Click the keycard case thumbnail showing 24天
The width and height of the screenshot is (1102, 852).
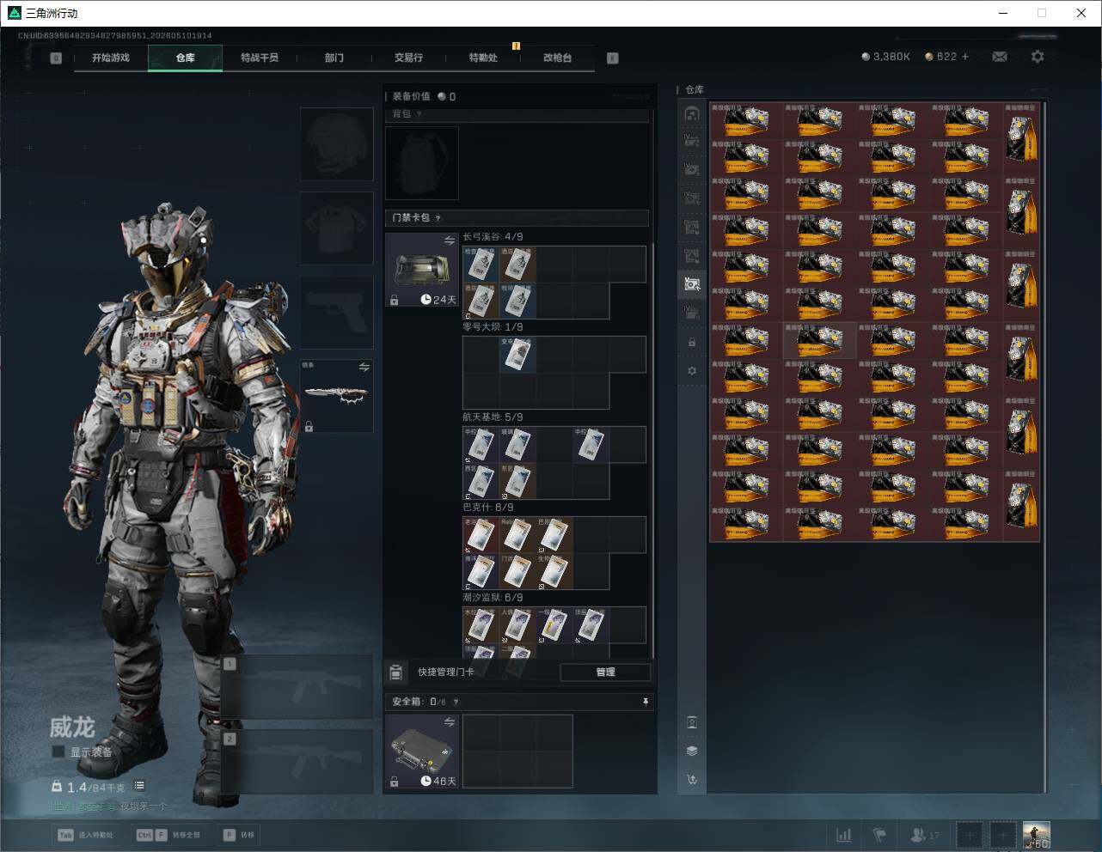click(422, 270)
